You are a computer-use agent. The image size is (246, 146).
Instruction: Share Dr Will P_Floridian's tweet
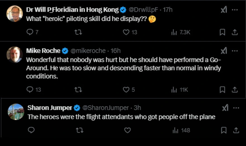pyautogui.click(x=235, y=32)
